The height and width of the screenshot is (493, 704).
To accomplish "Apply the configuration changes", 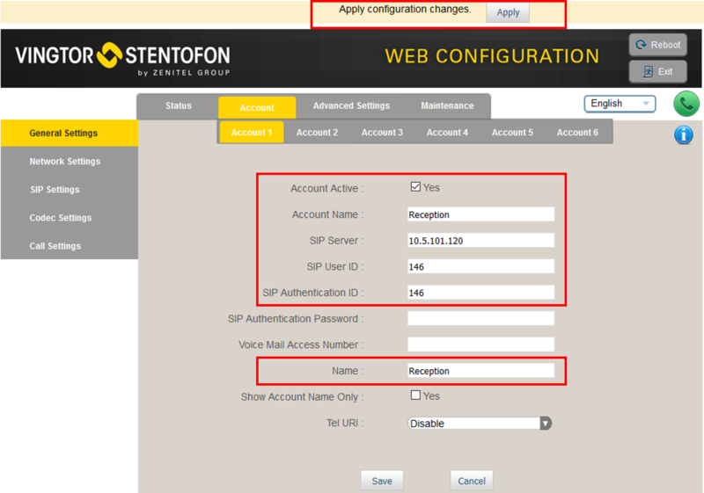I will coord(508,12).
